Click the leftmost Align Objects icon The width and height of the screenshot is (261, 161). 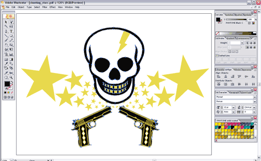[219, 76]
